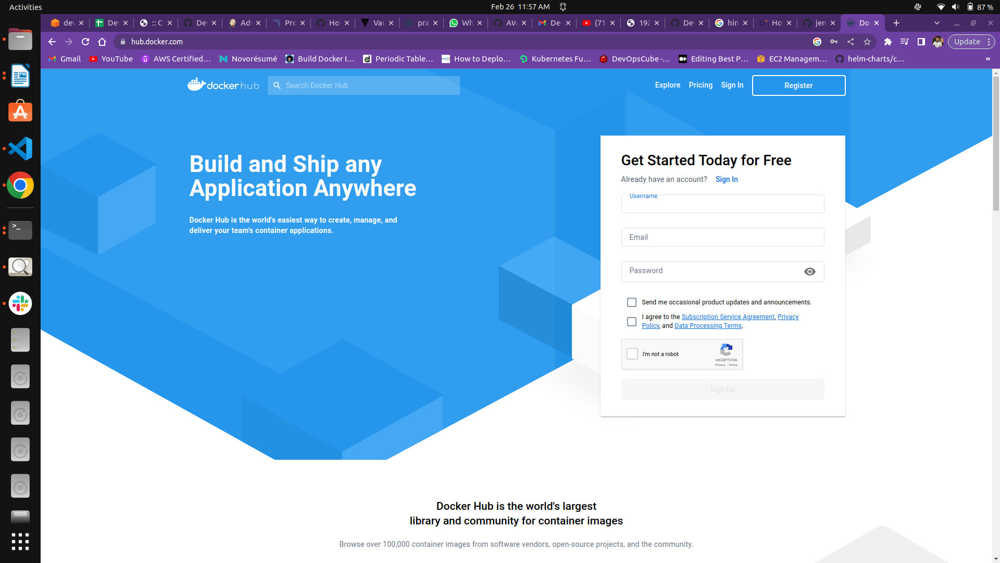Focus the Email input field
Viewport: 1000px width, 563px height.
[x=722, y=237]
